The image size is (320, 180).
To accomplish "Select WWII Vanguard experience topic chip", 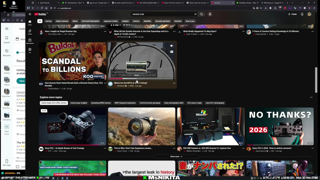I will [125, 103].
